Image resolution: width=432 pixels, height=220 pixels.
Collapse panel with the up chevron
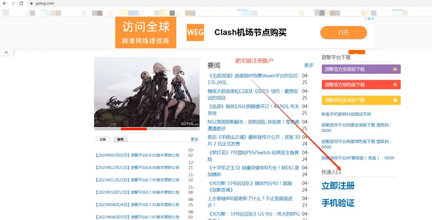pyautogui.click(x=6, y=52)
